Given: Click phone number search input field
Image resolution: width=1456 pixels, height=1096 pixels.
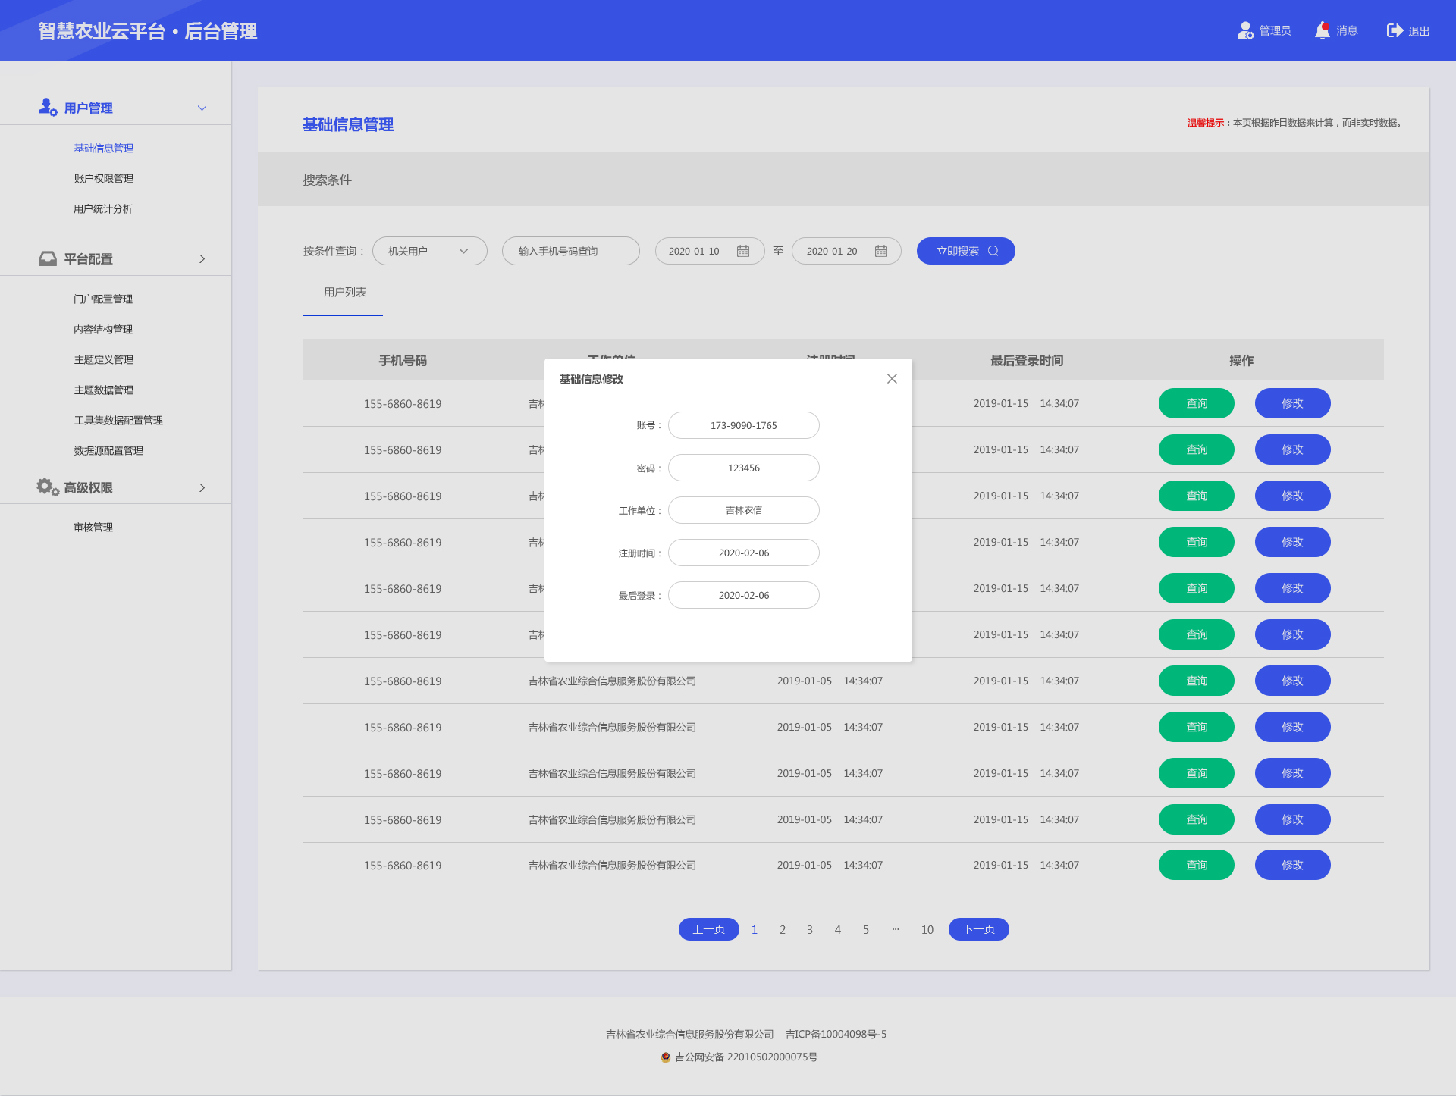Looking at the screenshot, I should (570, 251).
